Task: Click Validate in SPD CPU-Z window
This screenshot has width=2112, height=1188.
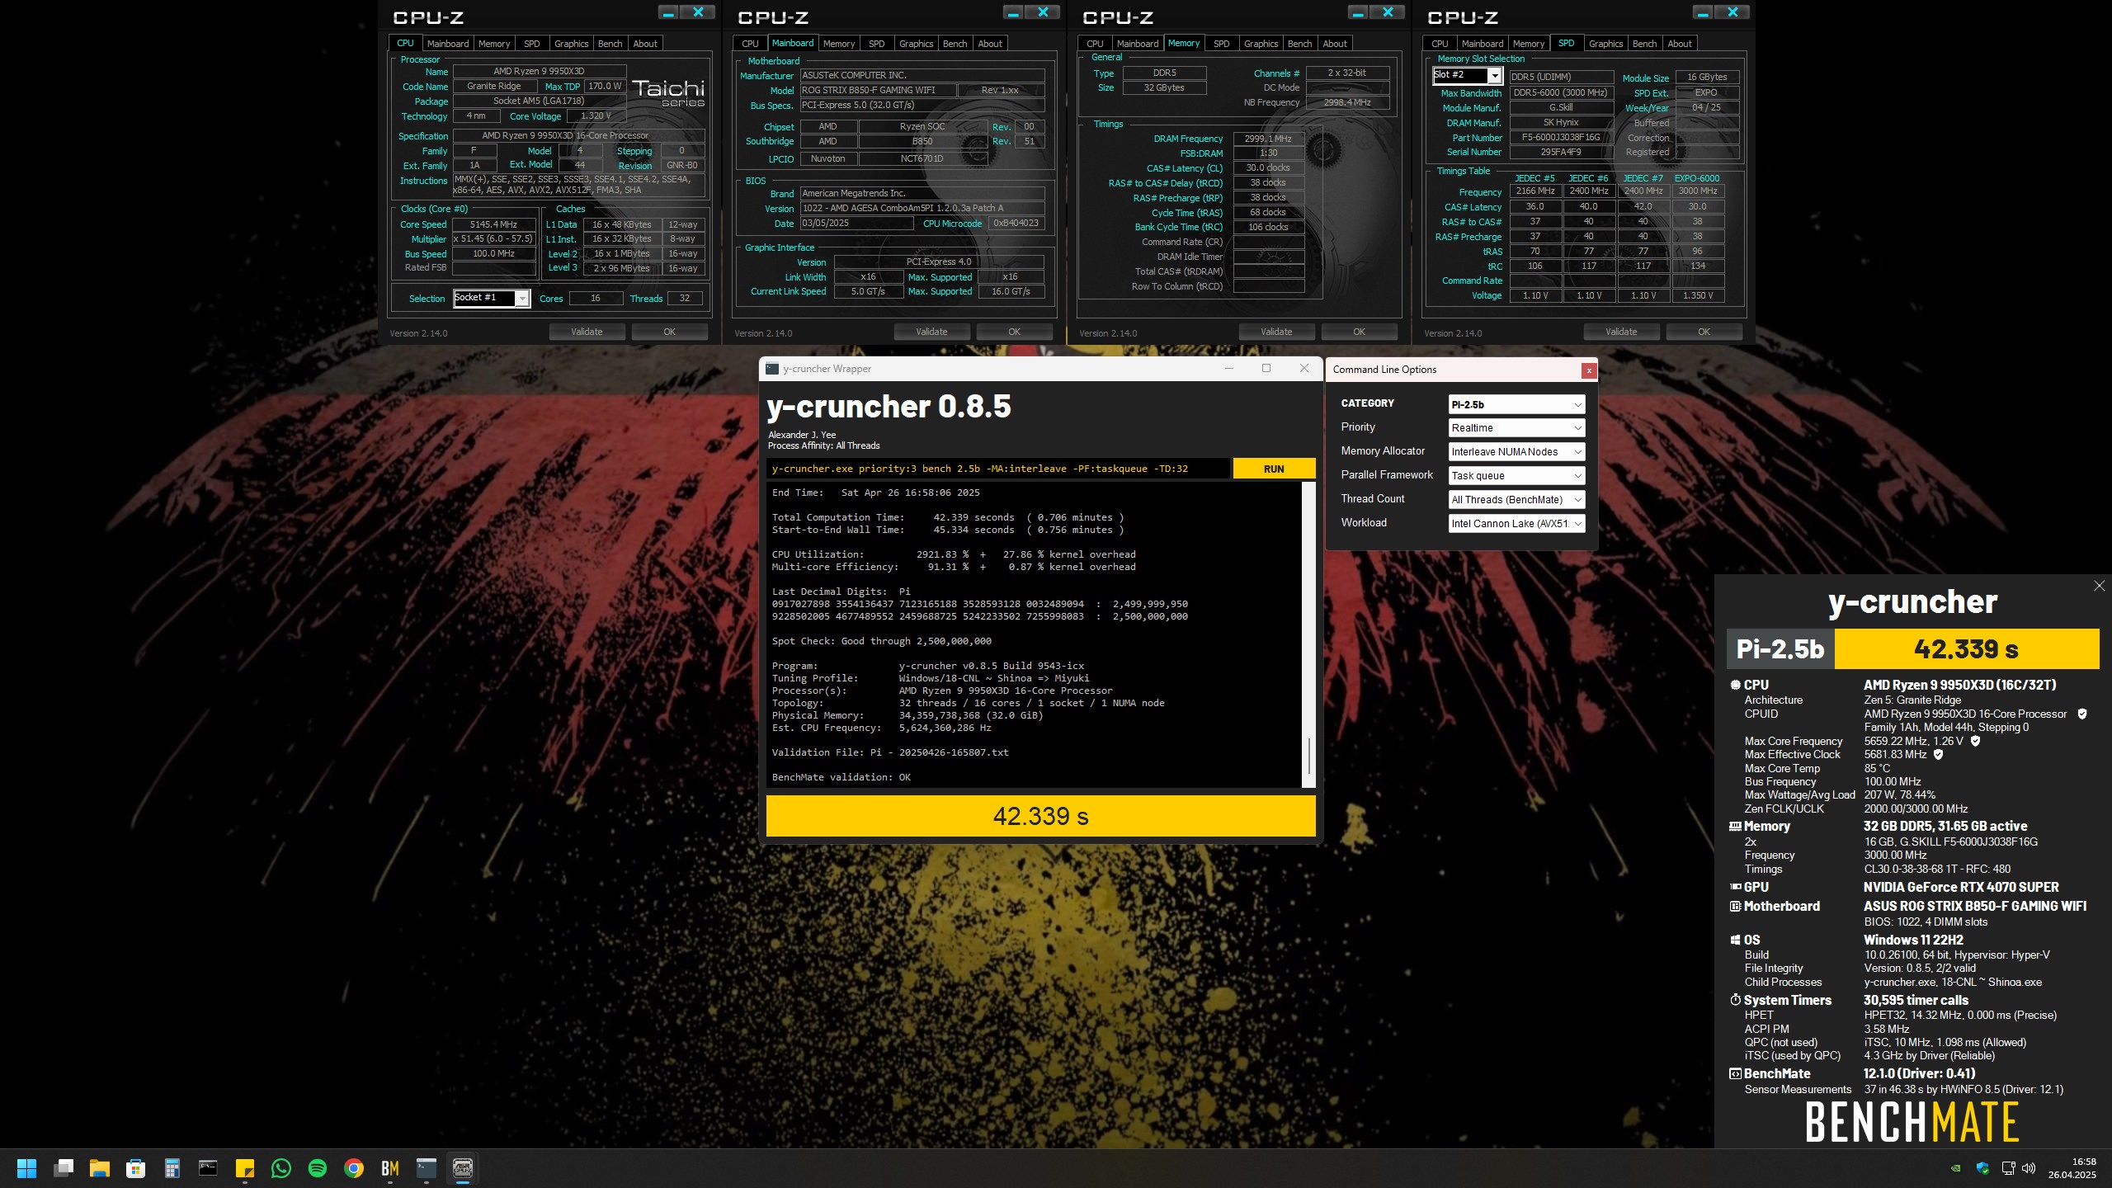Action: (x=1621, y=332)
